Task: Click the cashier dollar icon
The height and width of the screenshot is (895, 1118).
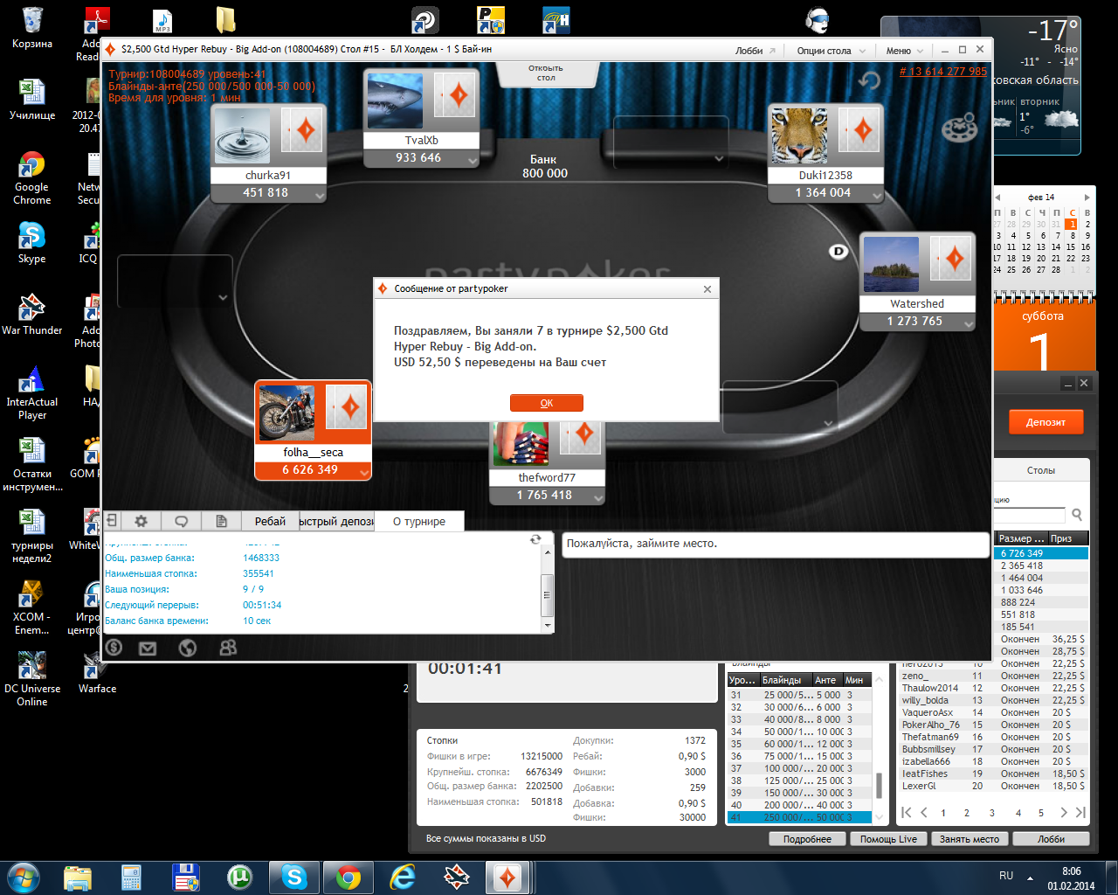Action: tap(114, 648)
